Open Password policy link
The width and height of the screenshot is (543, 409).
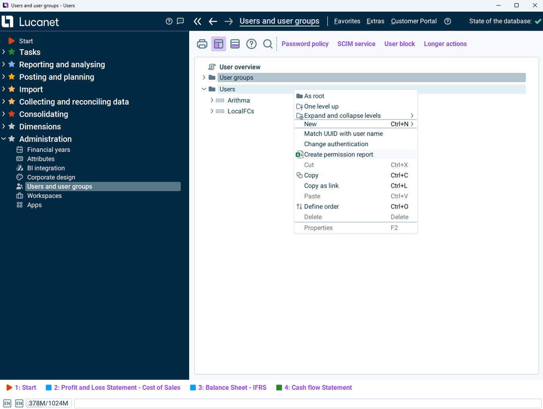click(305, 44)
